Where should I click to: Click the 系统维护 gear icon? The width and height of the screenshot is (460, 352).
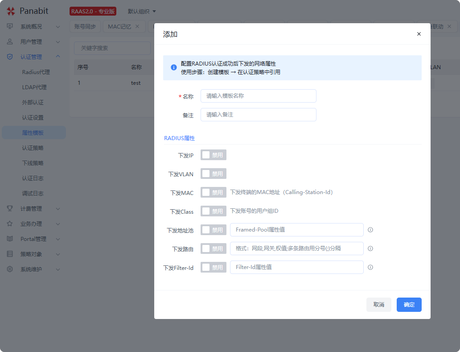(10, 269)
